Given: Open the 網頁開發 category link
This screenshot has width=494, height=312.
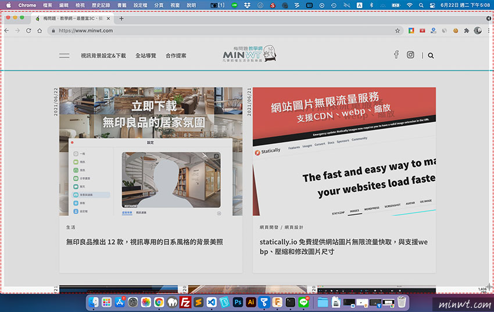Looking at the screenshot, I should tap(269, 227).
